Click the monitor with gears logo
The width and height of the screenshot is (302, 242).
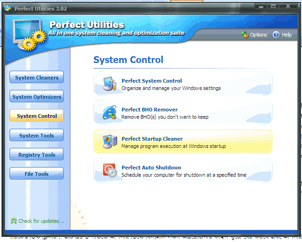pyautogui.click(x=30, y=35)
